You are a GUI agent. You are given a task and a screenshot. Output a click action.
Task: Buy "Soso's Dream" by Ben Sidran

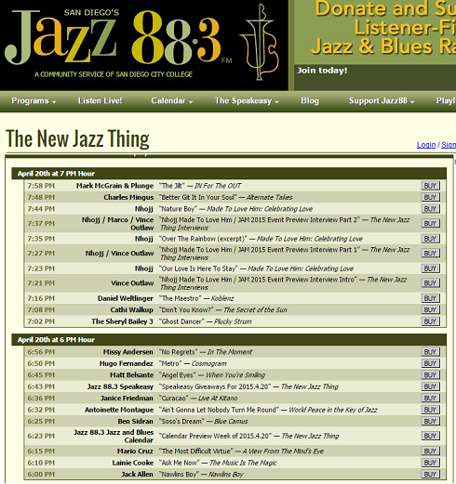430,422
